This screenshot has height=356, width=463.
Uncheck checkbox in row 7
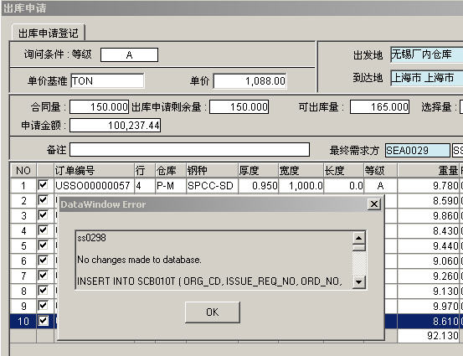click(43, 276)
